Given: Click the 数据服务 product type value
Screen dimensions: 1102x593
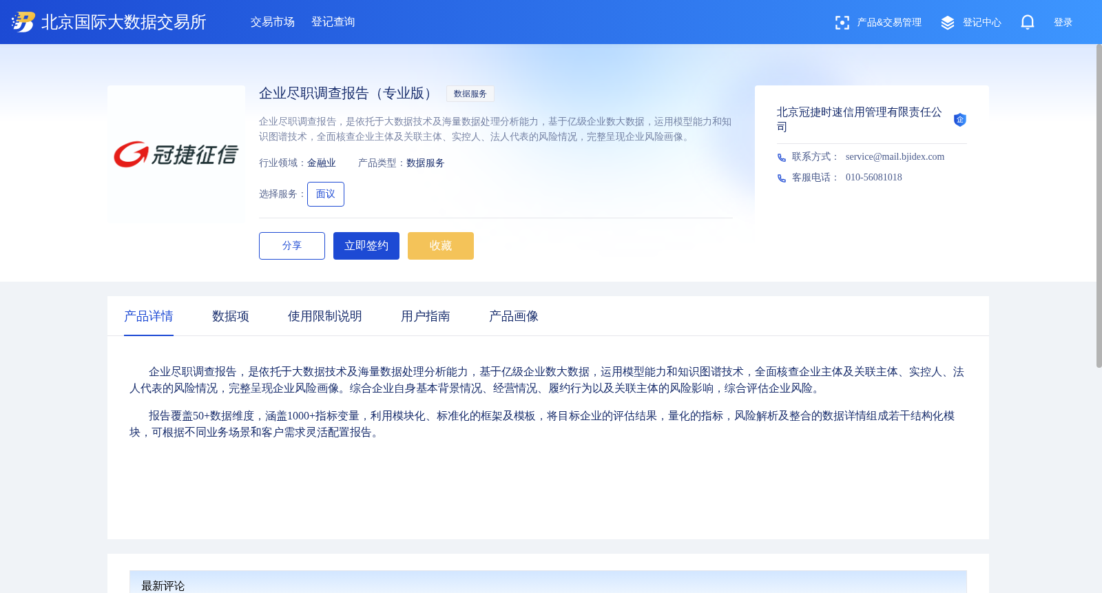Looking at the screenshot, I should pyautogui.click(x=426, y=163).
